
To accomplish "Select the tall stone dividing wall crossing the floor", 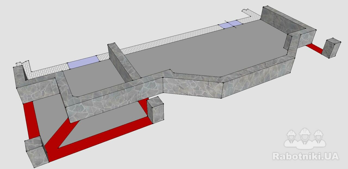I will click(x=124, y=62).
